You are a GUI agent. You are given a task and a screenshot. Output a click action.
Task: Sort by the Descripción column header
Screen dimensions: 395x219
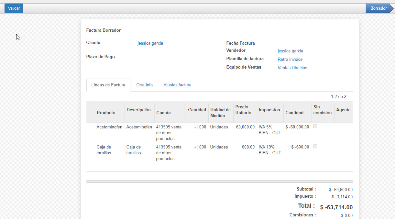point(138,110)
